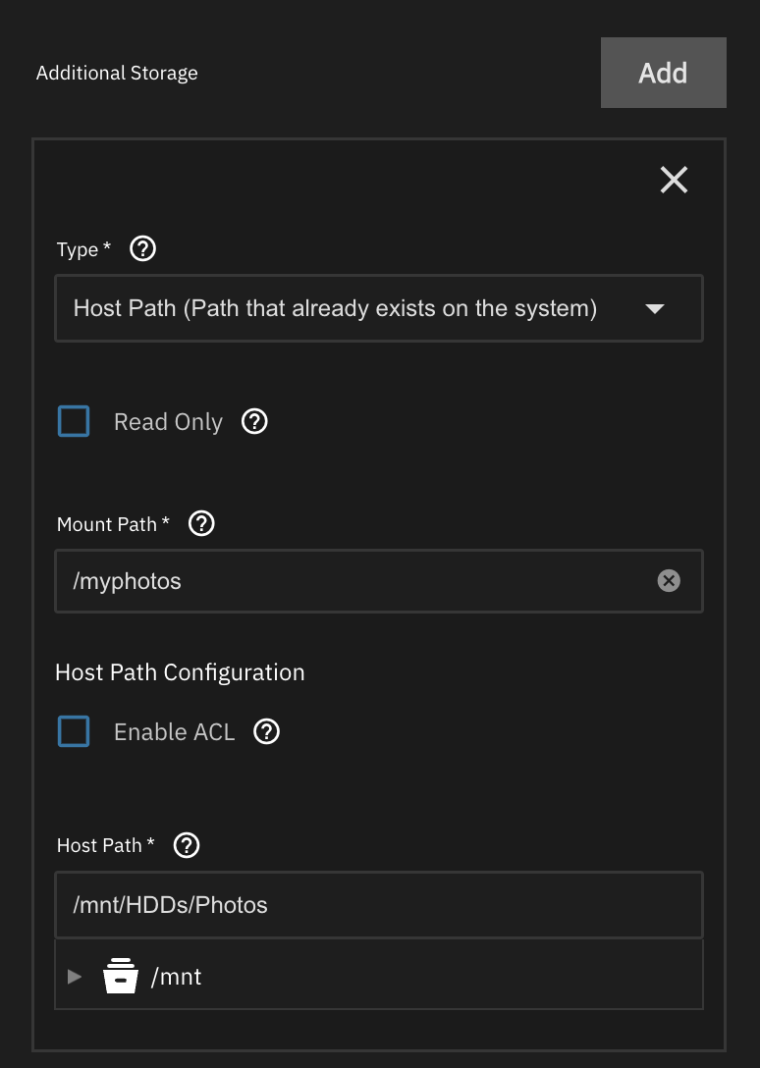Click the Add storage button
760x1068 pixels.
663,73
